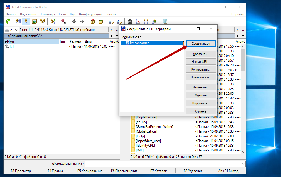
Task: Click left panel root '\' button
Action: (x=111, y=30)
